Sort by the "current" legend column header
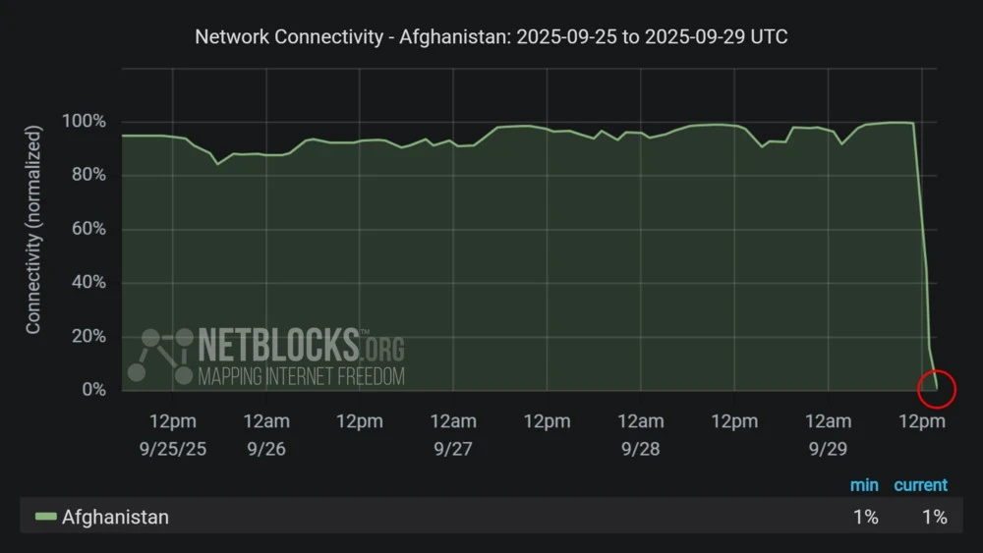983x553 pixels. [920, 484]
